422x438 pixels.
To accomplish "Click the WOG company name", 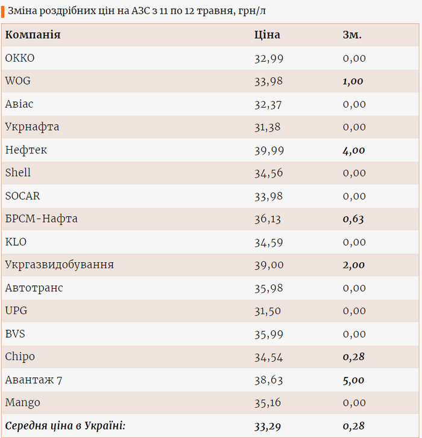I will tap(17, 81).
